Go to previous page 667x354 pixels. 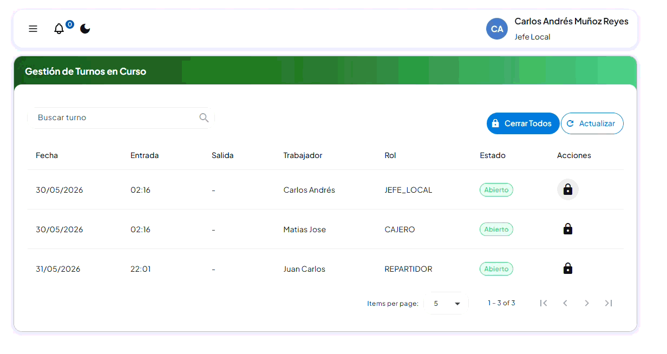565,303
